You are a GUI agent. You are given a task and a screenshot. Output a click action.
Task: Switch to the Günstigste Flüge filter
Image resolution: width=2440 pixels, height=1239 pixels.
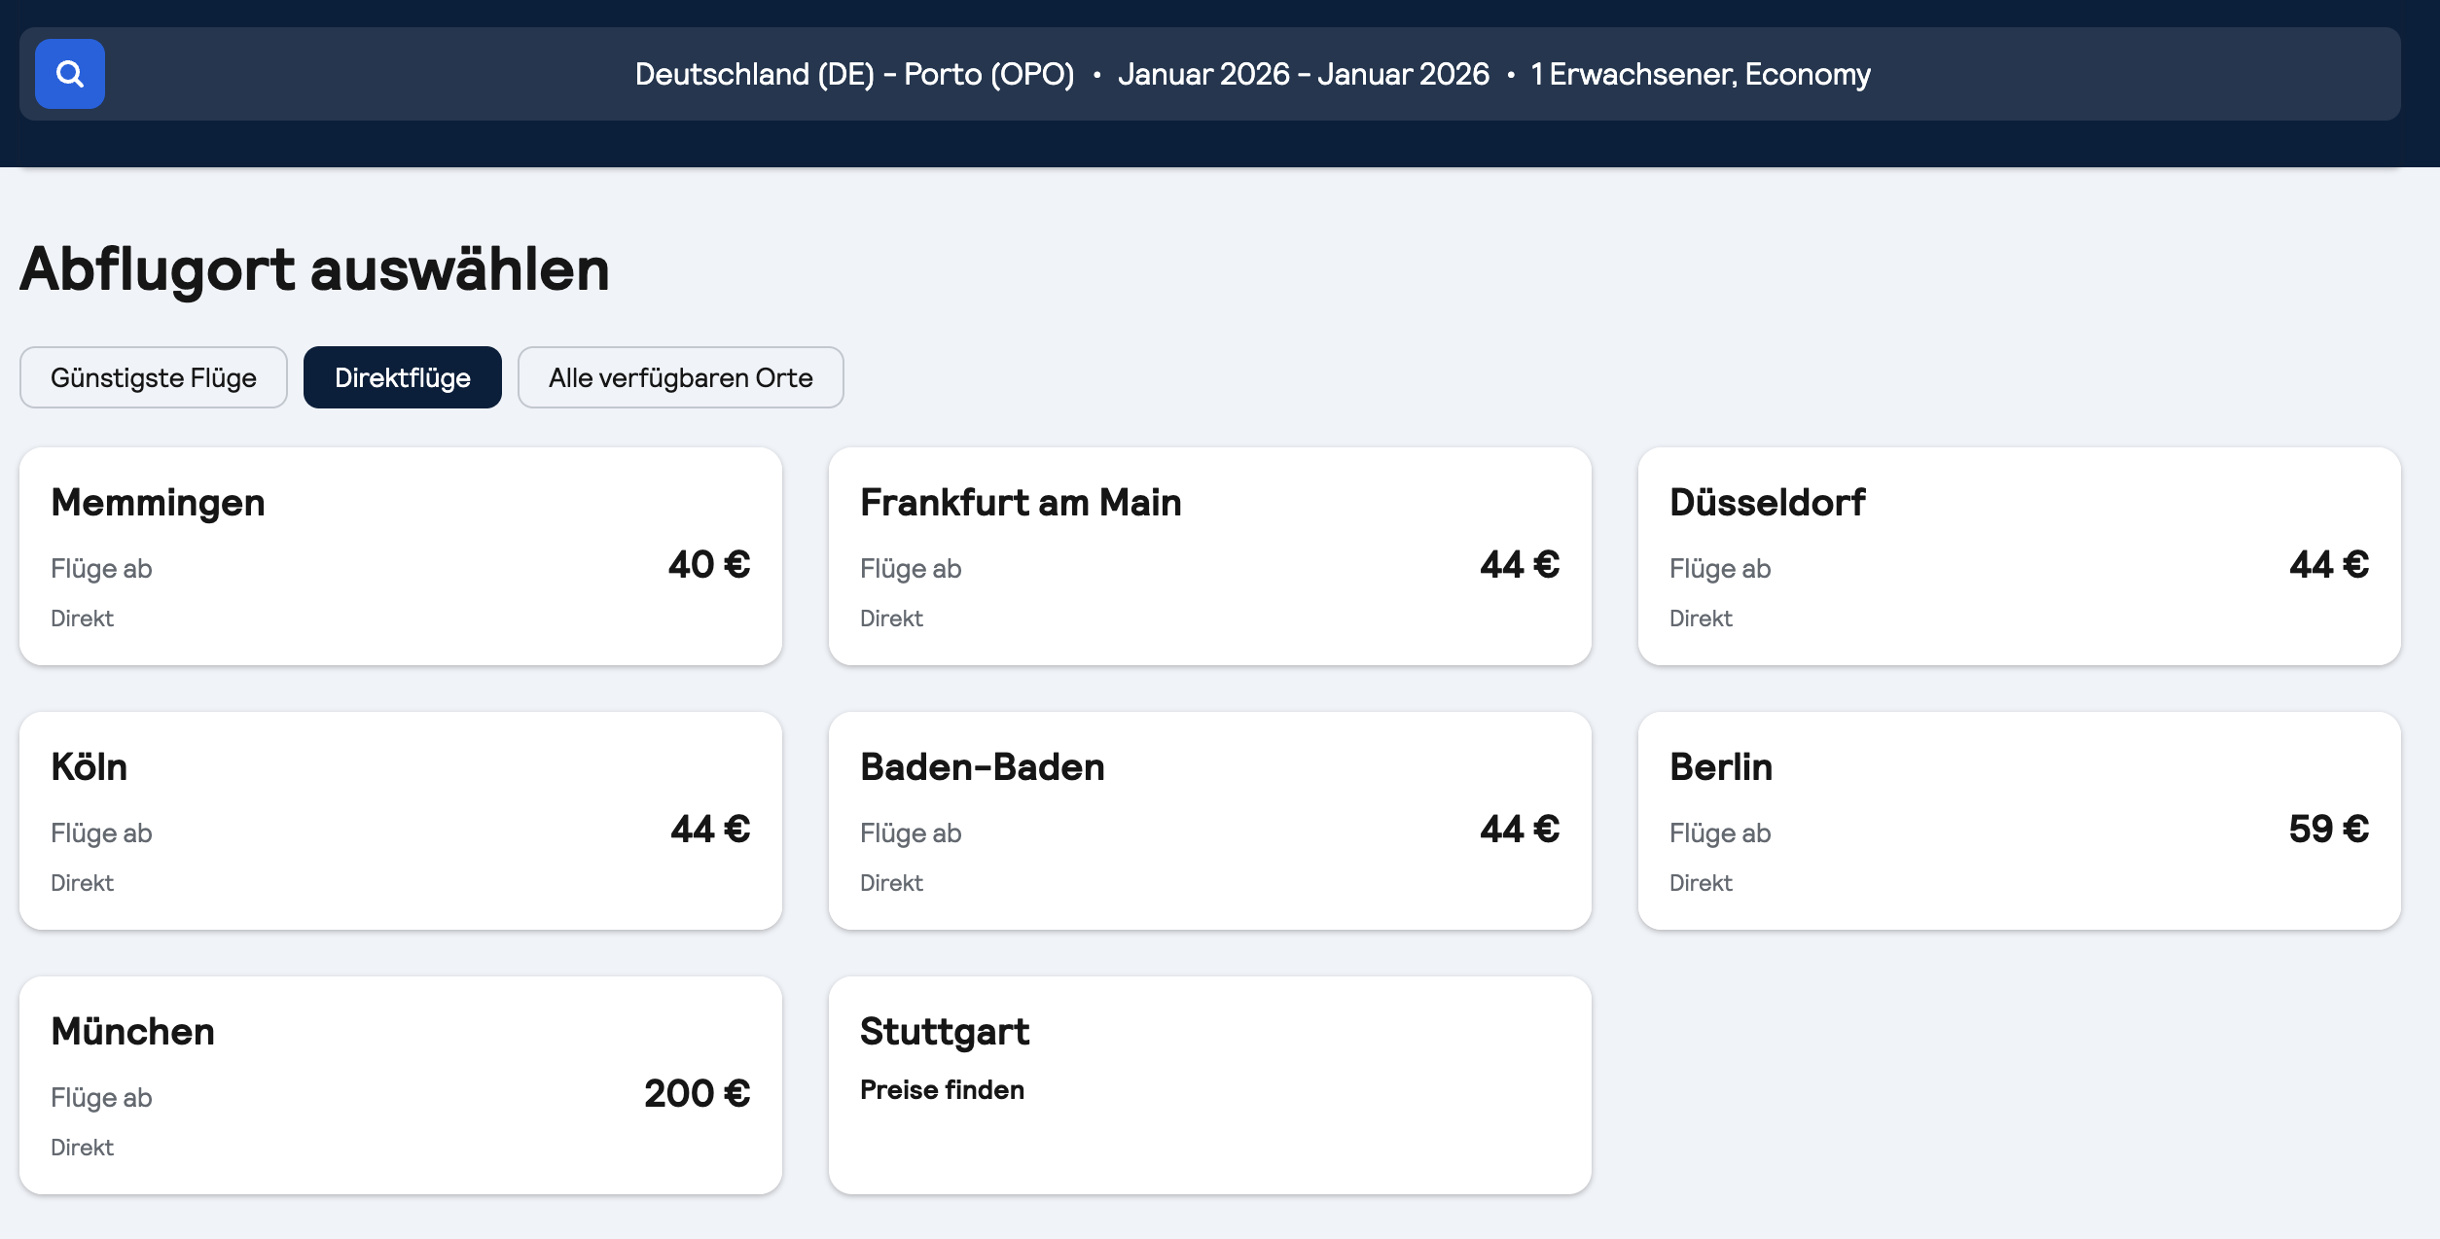point(154,377)
